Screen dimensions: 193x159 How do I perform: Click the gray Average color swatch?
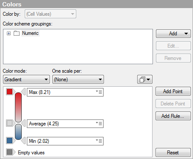click(10, 123)
